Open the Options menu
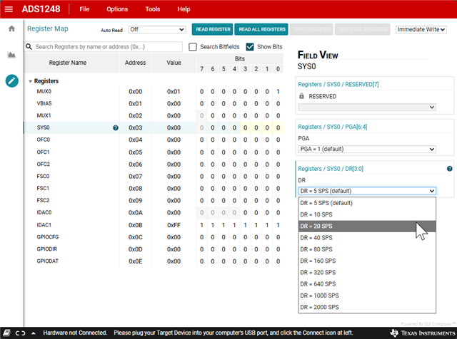Image resolution: width=457 pixels, height=339 pixels. [117, 9]
